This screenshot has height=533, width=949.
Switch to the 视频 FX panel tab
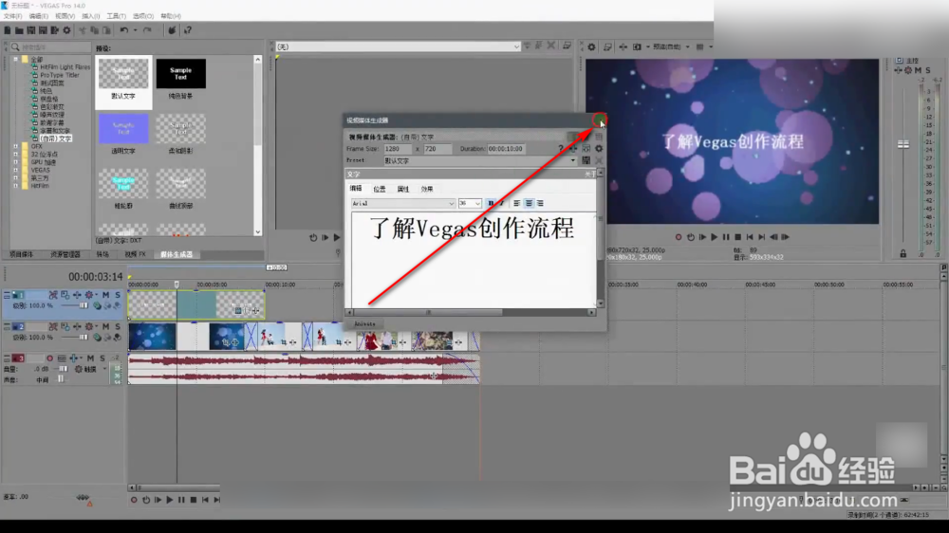point(135,255)
